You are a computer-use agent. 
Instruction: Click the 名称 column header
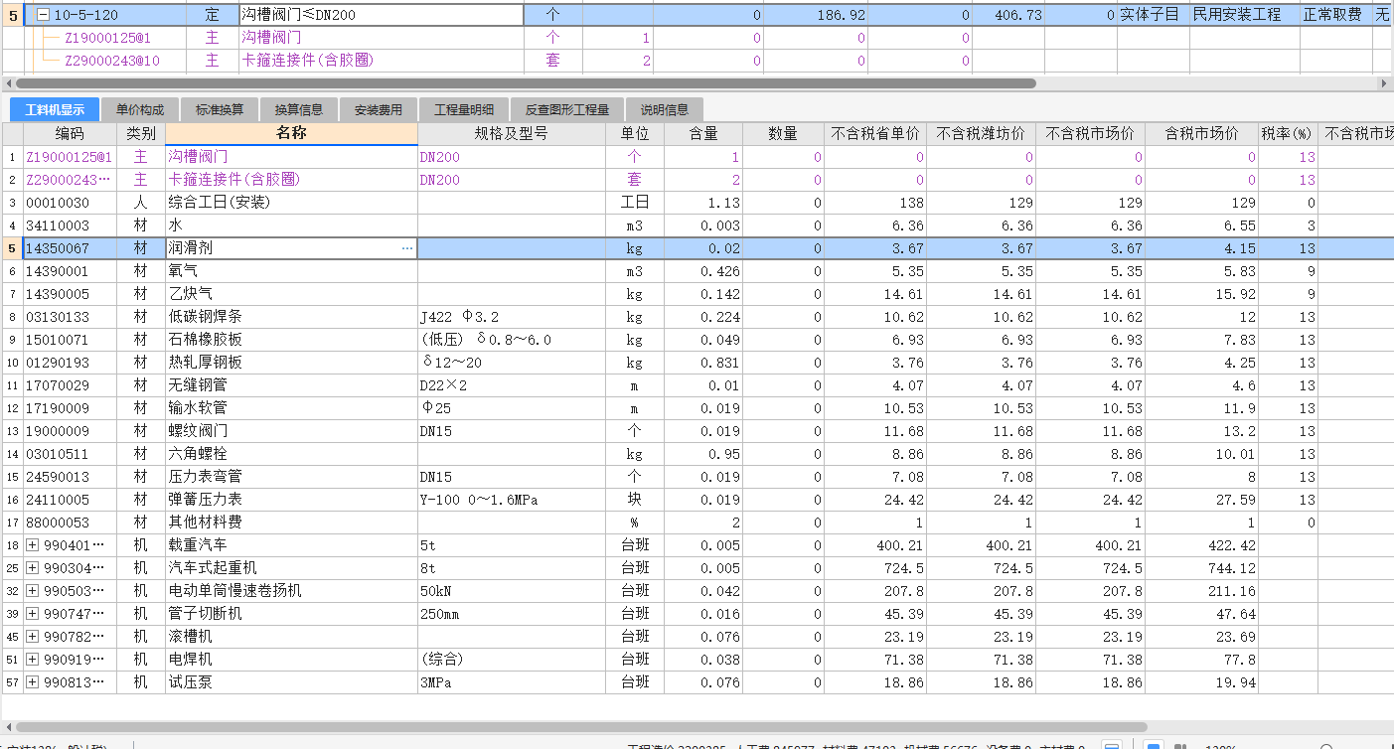pyautogui.click(x=291, y=134)
